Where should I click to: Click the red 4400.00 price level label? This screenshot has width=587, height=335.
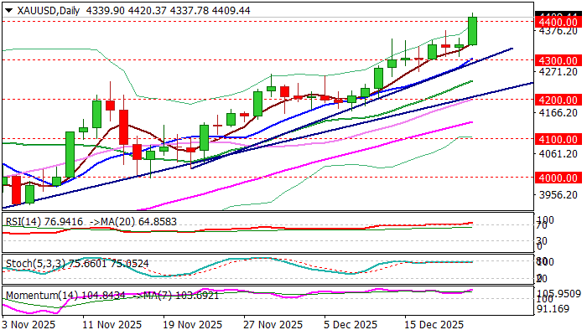click(x=557, y=22)
